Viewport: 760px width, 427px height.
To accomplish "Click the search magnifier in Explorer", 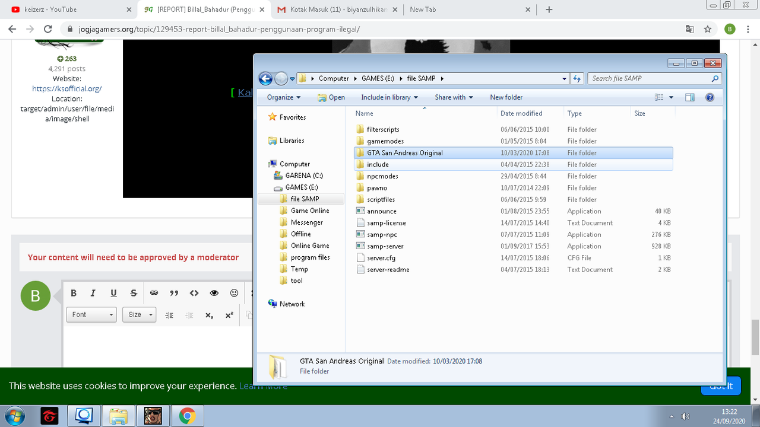I will (x=715, y=78).
